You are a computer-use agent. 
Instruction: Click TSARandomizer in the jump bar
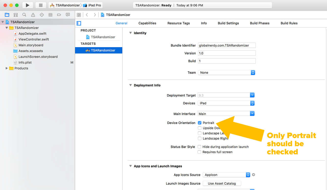(x=115, y=15)
